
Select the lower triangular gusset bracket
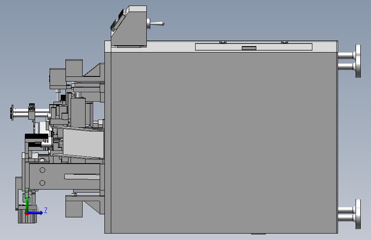tap(94, 207)
